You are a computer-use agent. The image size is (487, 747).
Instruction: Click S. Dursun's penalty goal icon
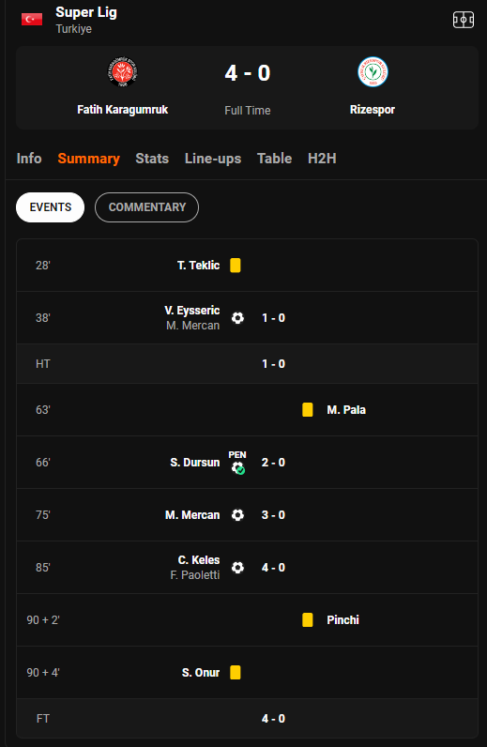coord(237,463)
